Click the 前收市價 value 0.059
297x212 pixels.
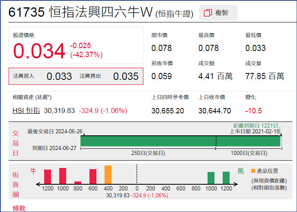click(x=161, y=76)
